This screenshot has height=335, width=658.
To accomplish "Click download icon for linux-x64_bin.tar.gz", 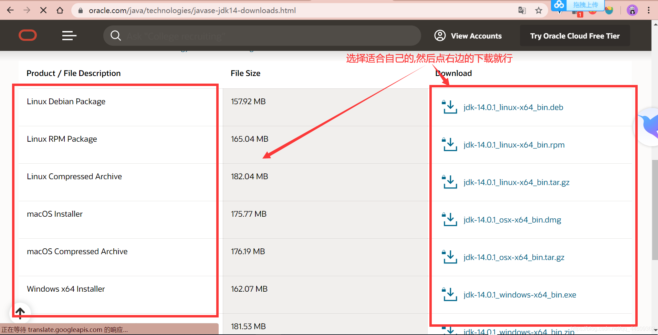I will pyautogui.click(x=449, y=182).
